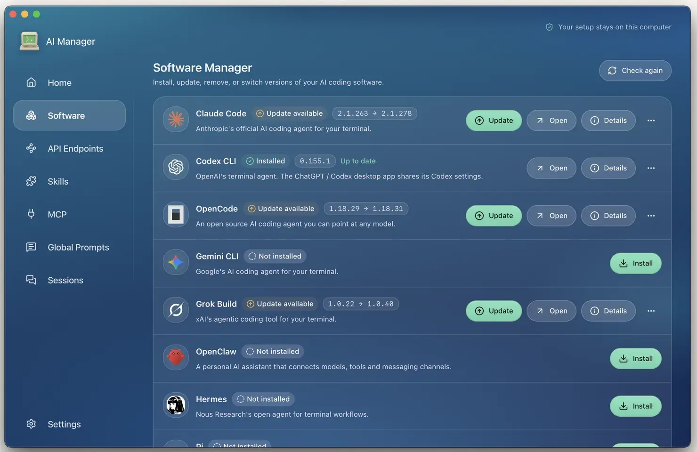Image resolution: width=697 pixels, height=452 pixels.
Task: Click the OpenClaw app icon
Action: 176,357
